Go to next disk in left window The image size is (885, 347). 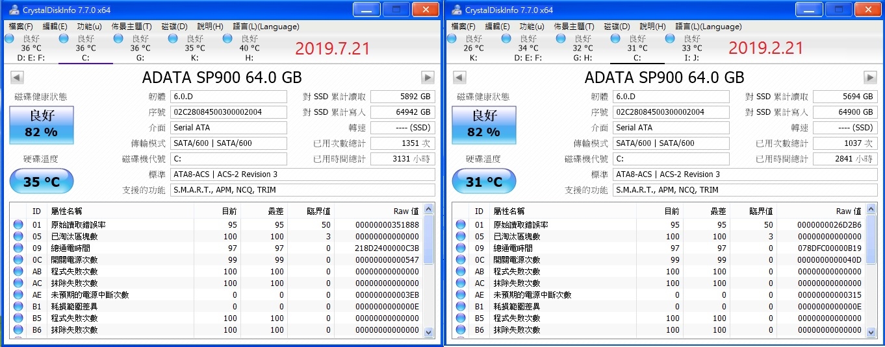coord(428,78)
